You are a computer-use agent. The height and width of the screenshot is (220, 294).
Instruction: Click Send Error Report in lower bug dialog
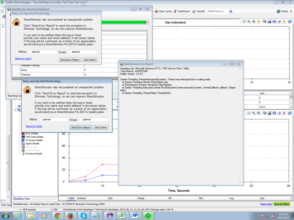(81, 127)
